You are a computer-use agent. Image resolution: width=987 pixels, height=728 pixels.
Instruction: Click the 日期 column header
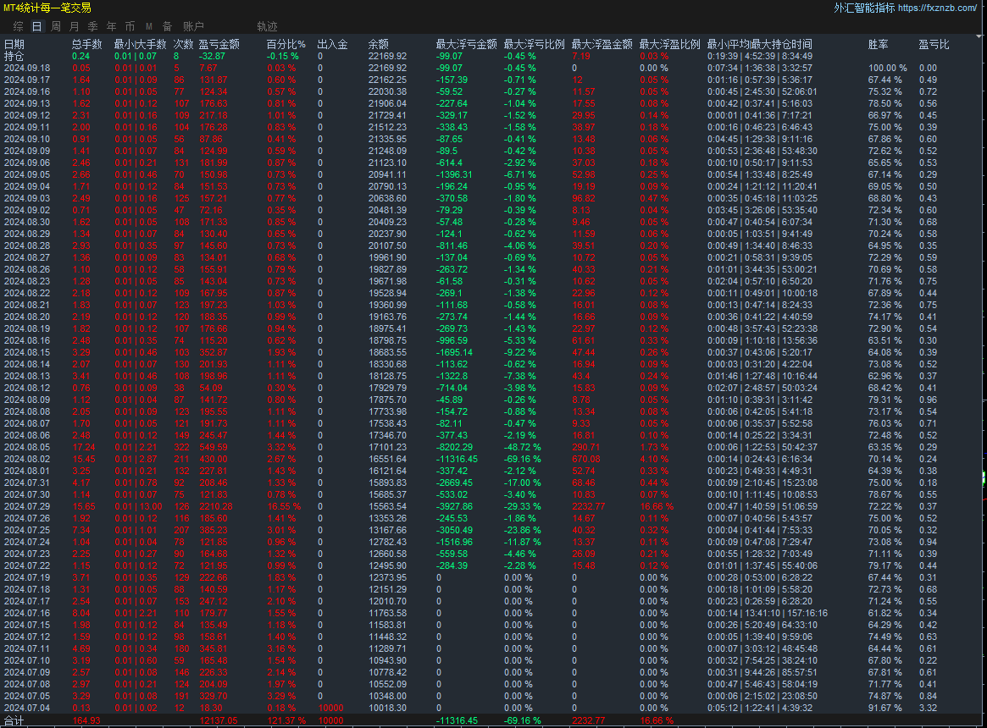tap(14, 44)
